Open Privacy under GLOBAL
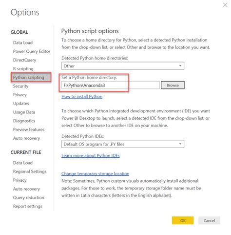231x235 pixels. (x=19, y=95)
